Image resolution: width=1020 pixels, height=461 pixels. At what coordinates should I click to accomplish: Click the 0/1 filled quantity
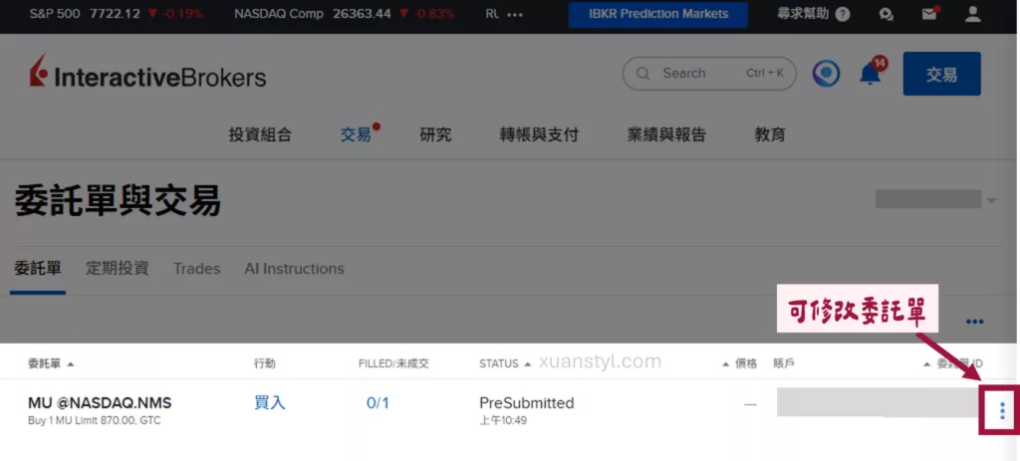pos(378,403)
